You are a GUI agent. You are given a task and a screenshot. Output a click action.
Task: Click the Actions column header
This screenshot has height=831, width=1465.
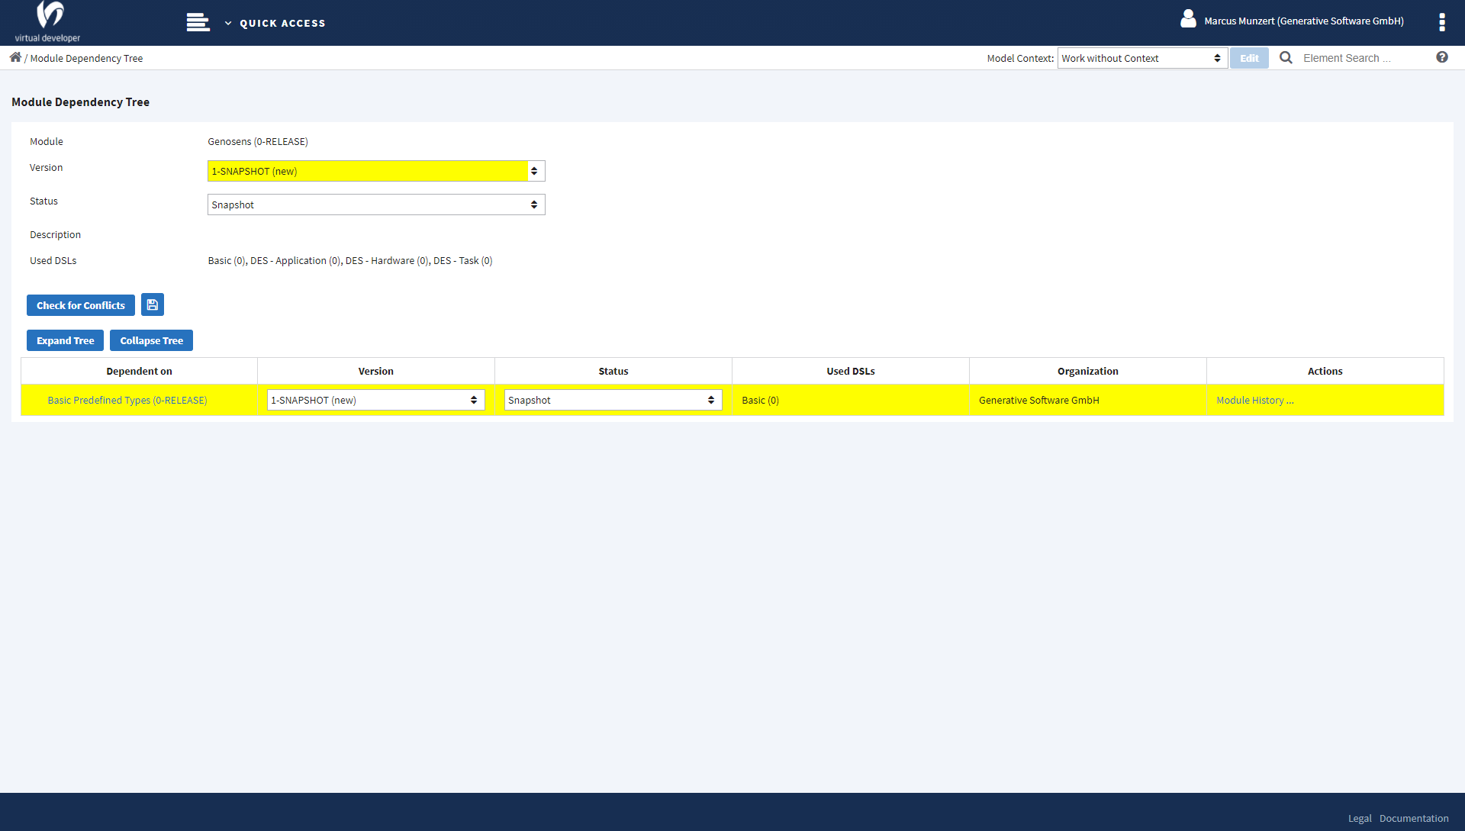click(x=1325, y=372)
